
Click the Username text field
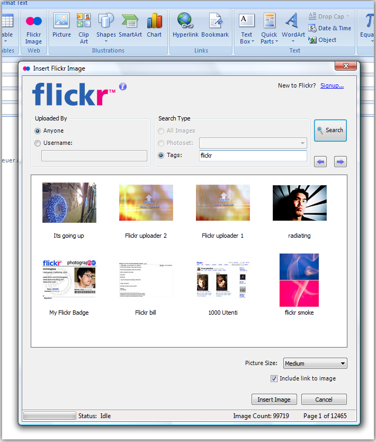pos(94,155)
